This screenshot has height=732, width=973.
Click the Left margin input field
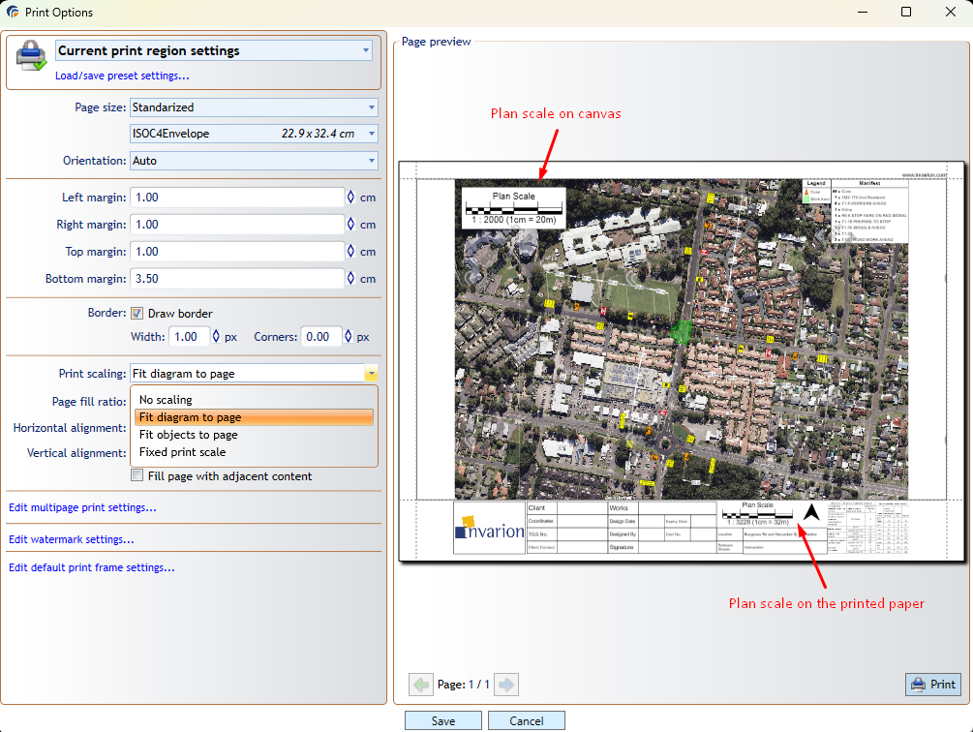coord(237,198)
